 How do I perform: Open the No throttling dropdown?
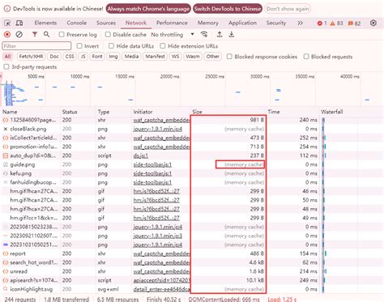tap(173, 35)
